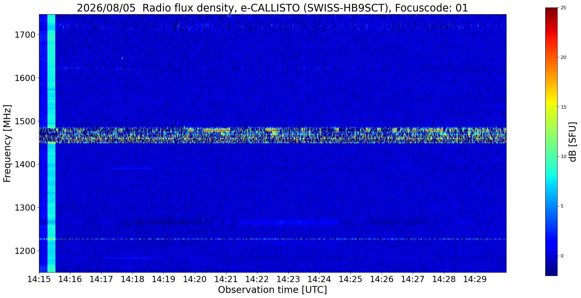Click the 1700 frequency tick label
The width and height of the screenshot is (581, 298).
click(25, 35)
